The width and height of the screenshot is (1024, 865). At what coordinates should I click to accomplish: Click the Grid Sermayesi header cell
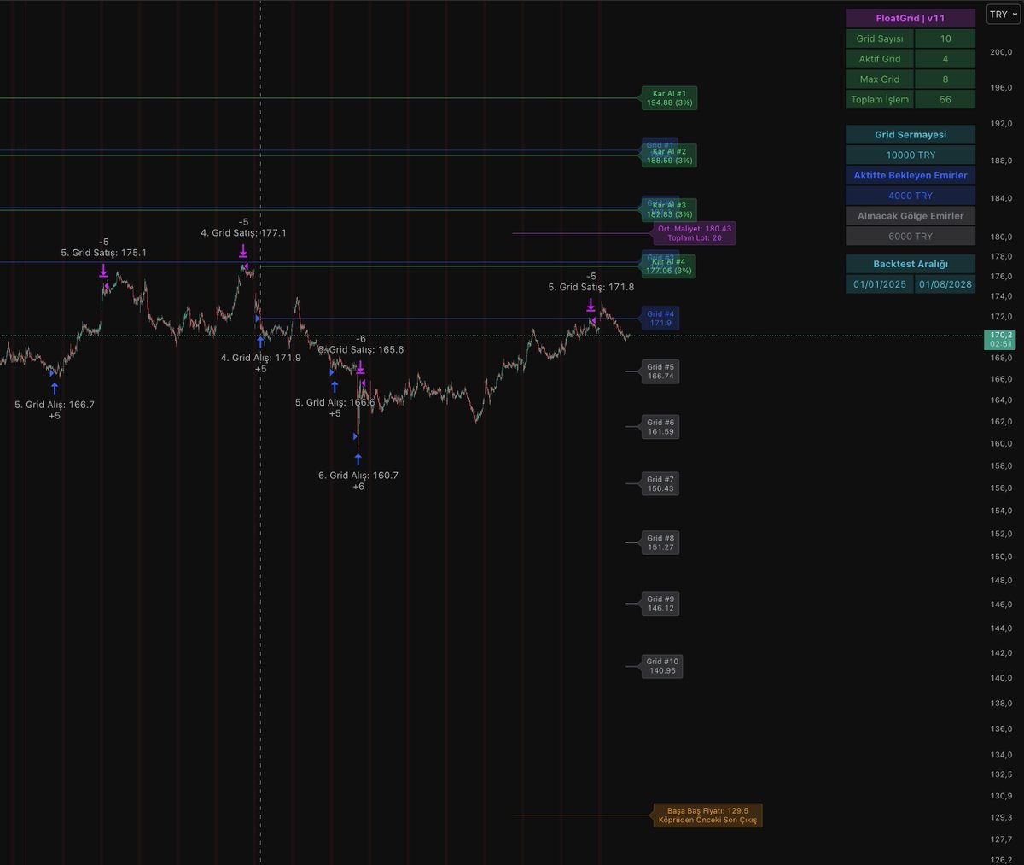point(911,134)
